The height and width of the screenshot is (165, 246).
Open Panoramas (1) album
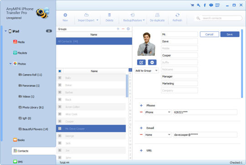click(x=29, y=86)
